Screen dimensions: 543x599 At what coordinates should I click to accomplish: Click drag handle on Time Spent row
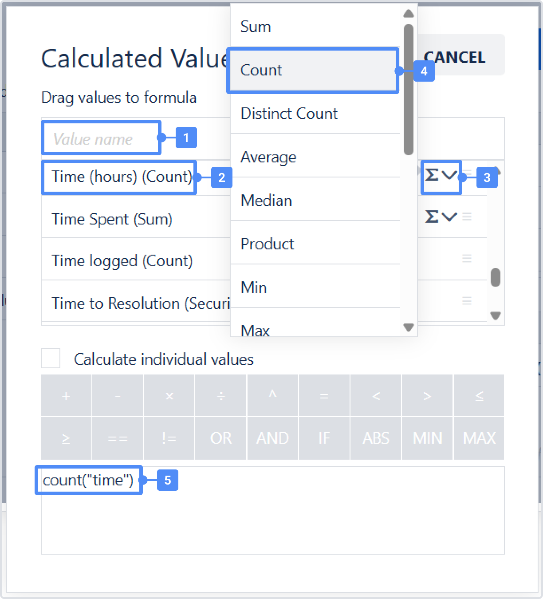point(467,217)
